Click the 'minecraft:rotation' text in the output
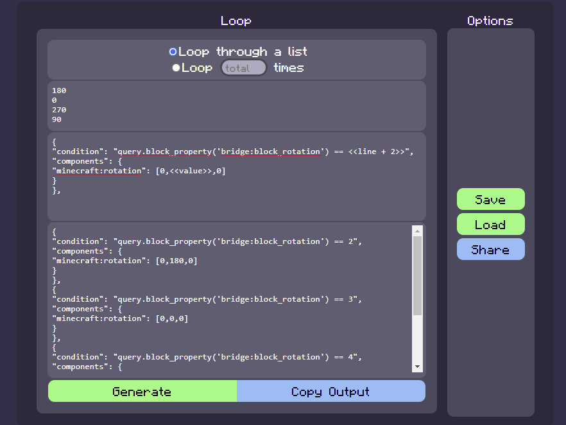Viewport: 566px width, 425px height. pos(98,260)
